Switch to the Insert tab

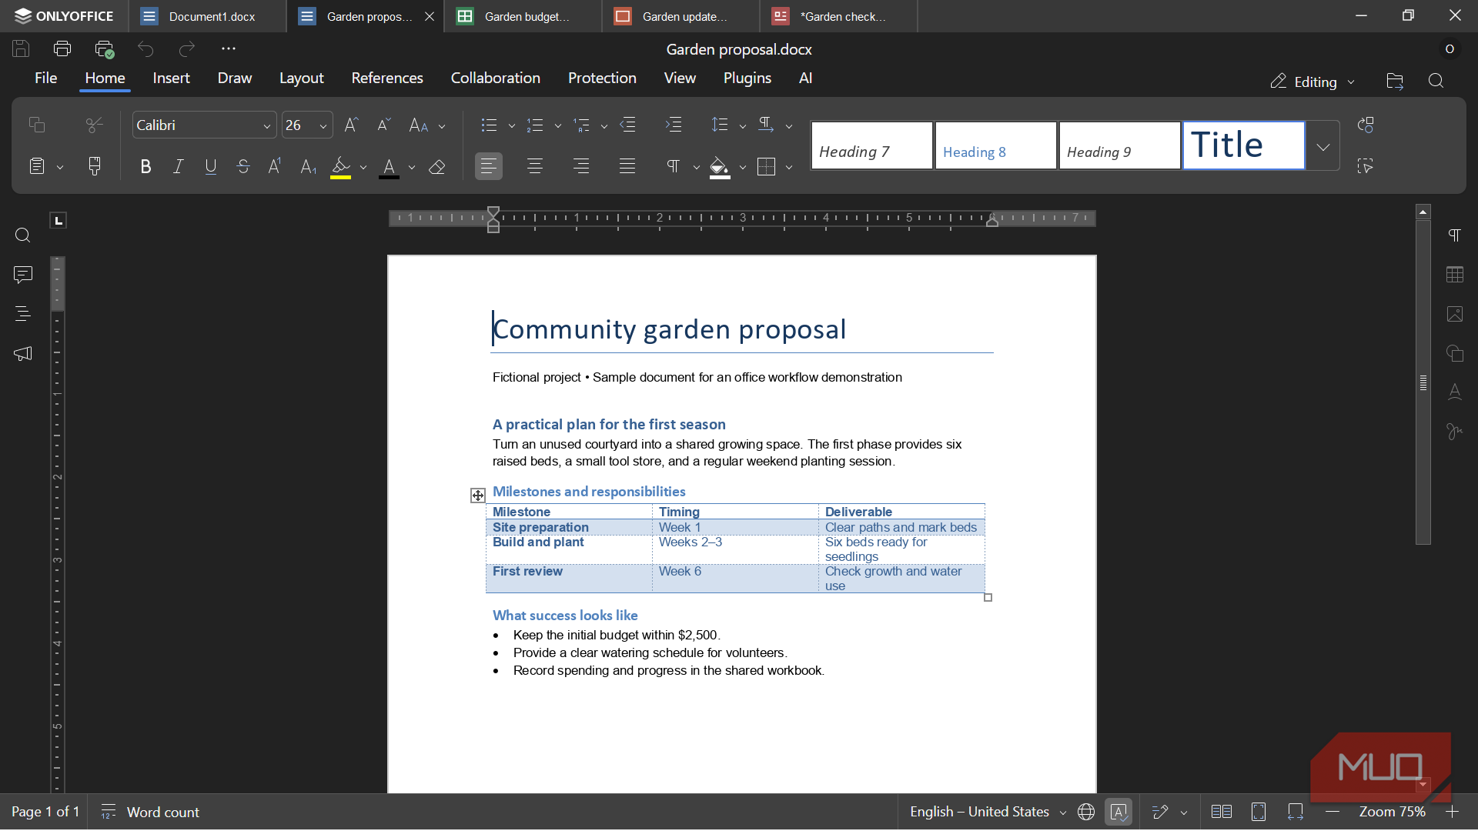tap(171, 78)
